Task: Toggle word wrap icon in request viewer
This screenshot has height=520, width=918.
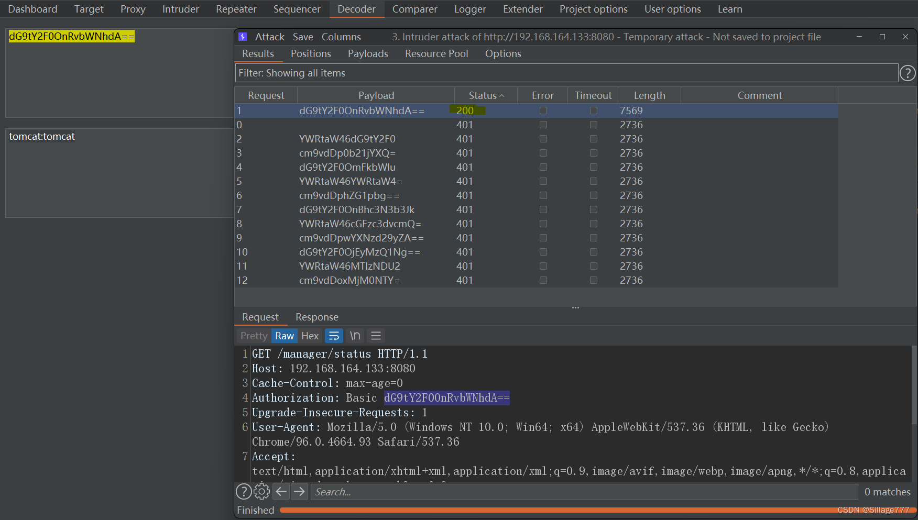Action: (x=334, y=336)
